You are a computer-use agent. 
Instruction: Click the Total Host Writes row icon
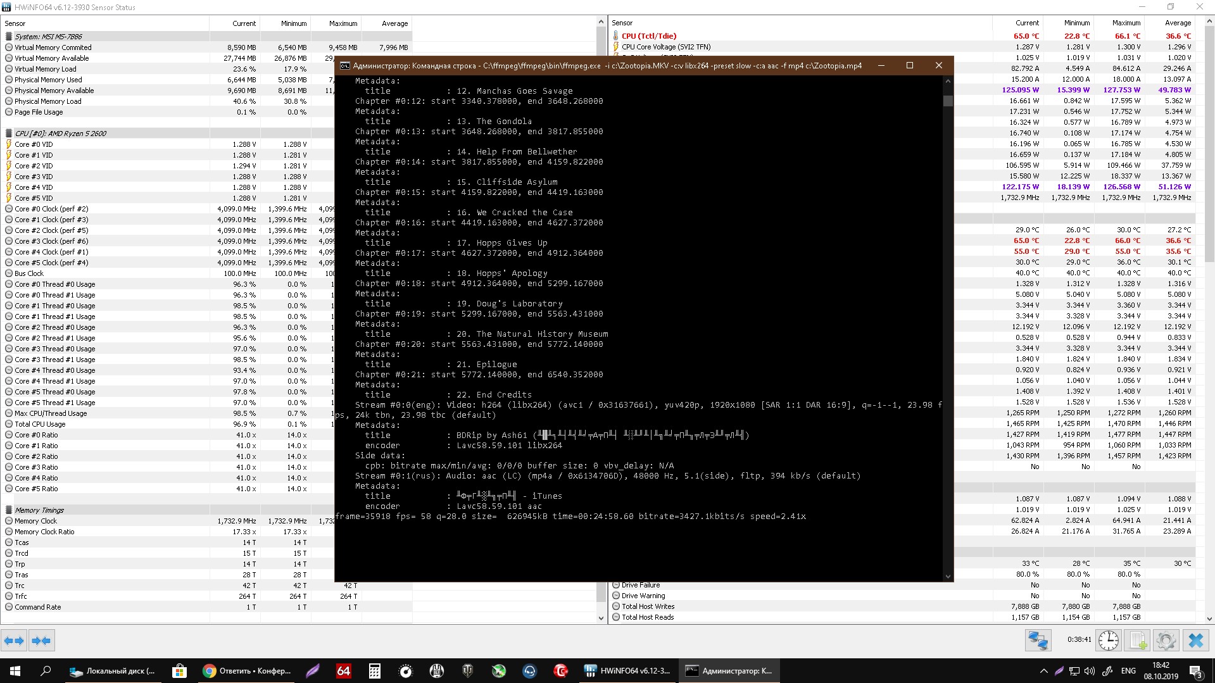tap(615, 606)
